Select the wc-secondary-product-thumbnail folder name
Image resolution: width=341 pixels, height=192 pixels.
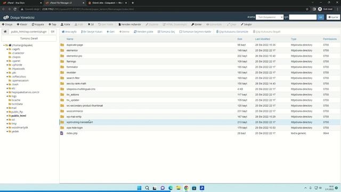(85, 106)
